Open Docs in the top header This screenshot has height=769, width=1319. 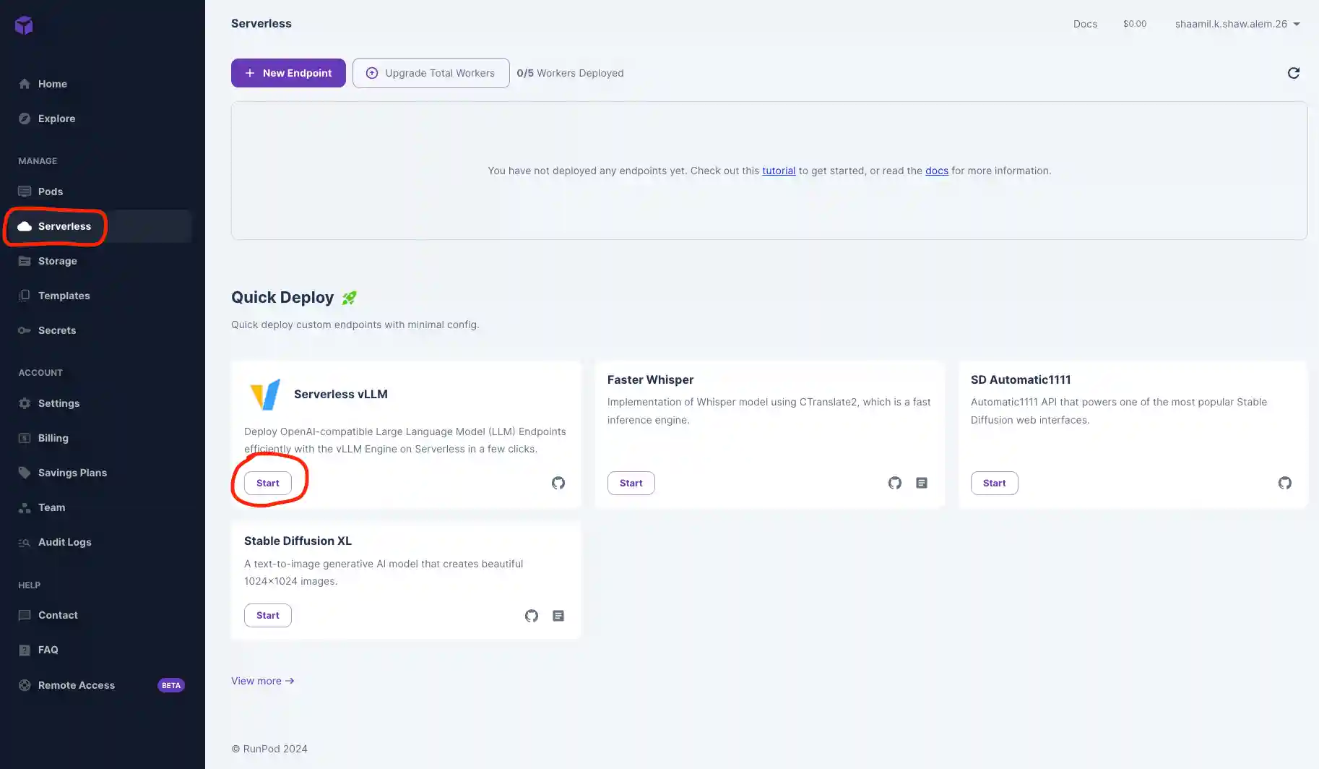pyautogui.click(x=1085, y=24)
